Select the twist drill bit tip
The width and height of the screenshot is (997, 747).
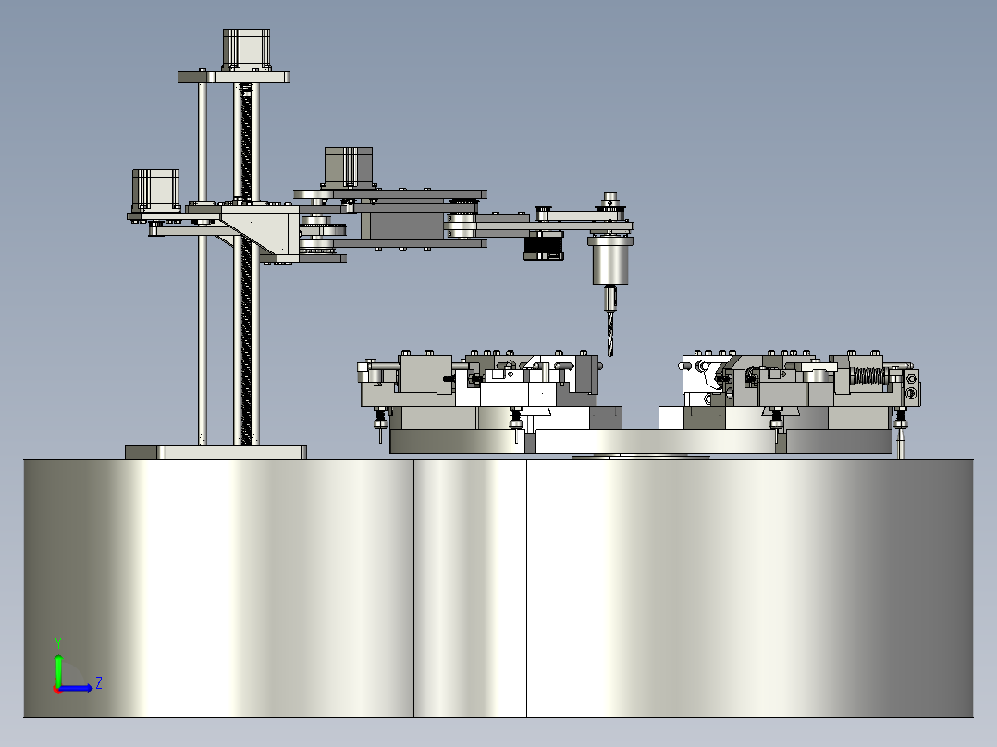611,333
